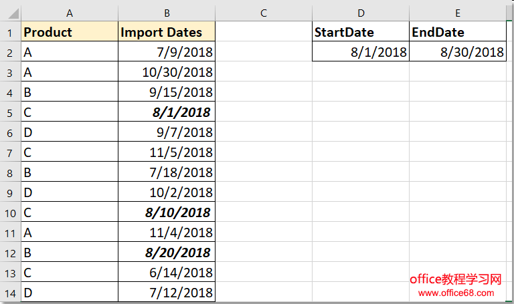Select row 5 header
The height and width of the screenshot is (304, 514).
click(10, 112)
